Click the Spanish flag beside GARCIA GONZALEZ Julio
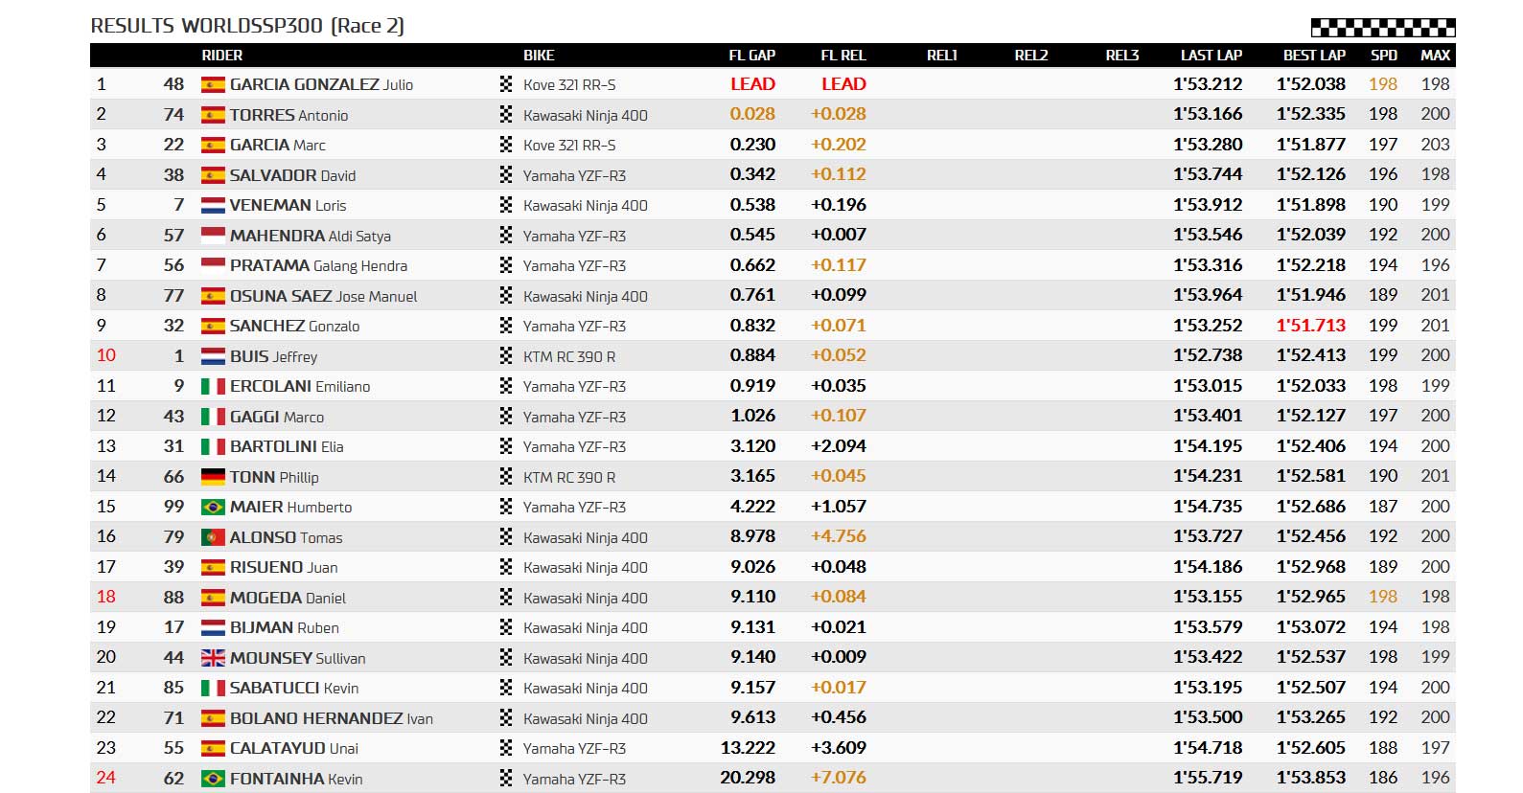This screenshot has width=1523, height=793. point(213,84)
